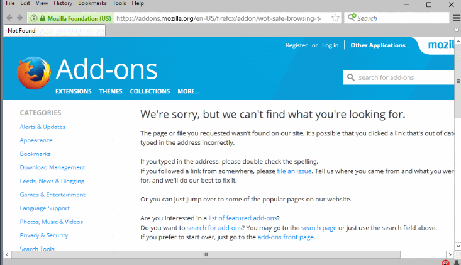461x265 pixels.
Task: Click the Log in link
Action: tap(330, 45)
